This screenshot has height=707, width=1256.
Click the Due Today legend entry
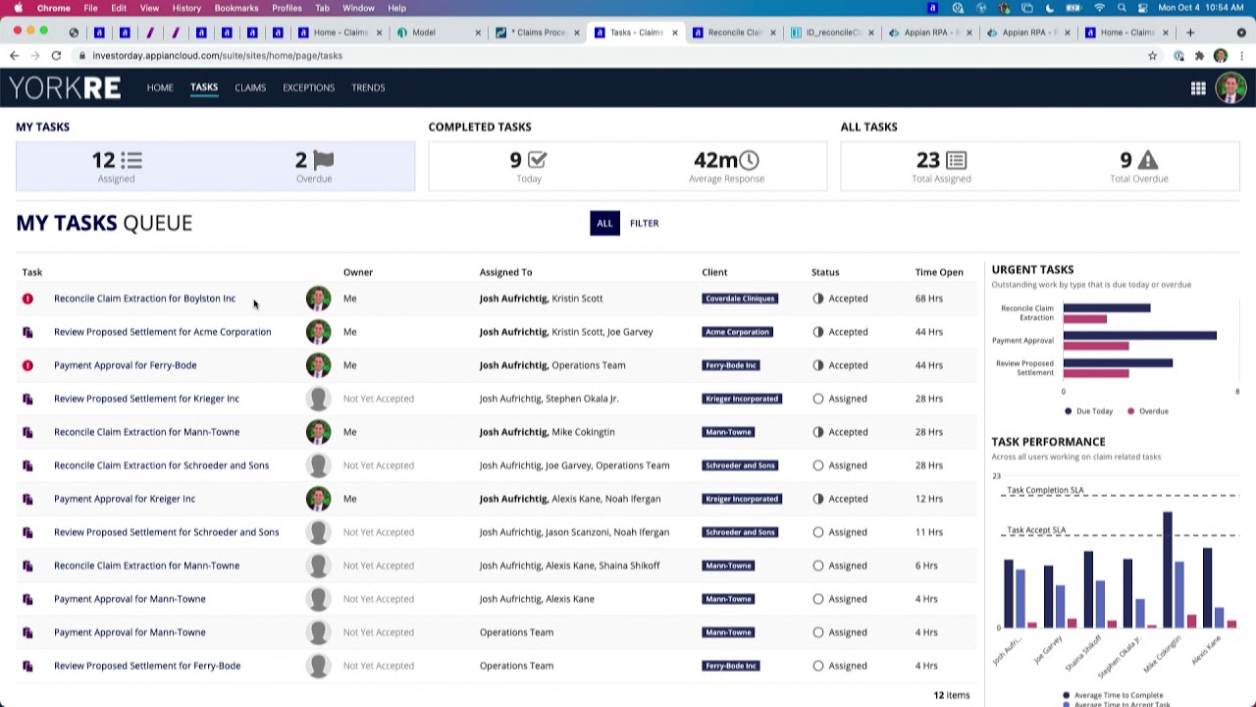[x=1089, y=411]
